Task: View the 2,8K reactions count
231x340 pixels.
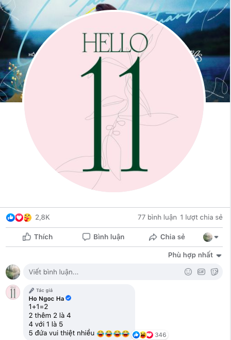Action: [x=42, y=217]
